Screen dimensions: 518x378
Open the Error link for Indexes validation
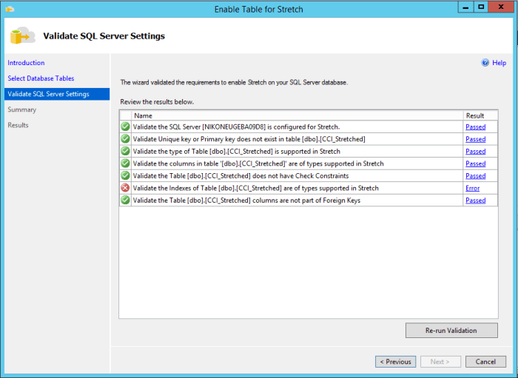(x=472, y=188)
